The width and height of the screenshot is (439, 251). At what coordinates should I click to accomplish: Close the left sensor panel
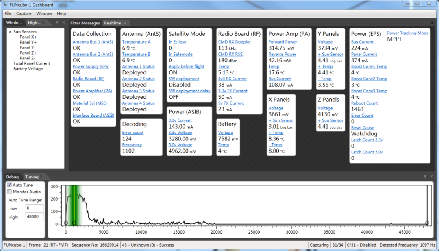pyautogui.click(x=63, y=22)
